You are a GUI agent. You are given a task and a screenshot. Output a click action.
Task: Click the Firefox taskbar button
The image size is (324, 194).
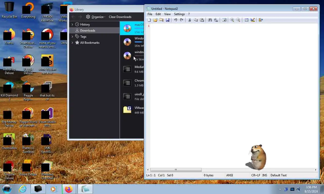point(69,189)
